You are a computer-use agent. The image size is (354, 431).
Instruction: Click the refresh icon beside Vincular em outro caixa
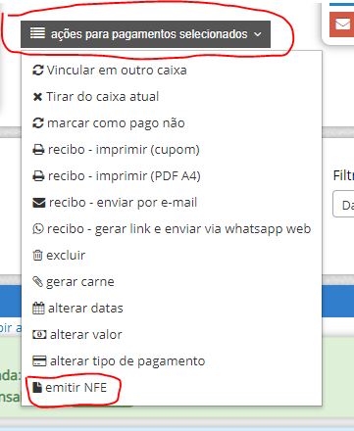(38, 71)
